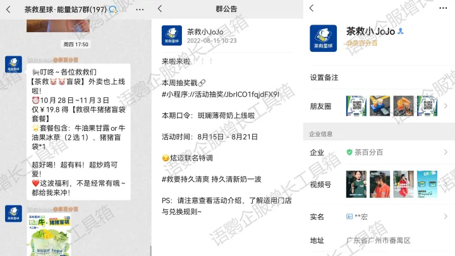The height and width of the screenshot is (256, 455).
Task: Go back from the 群公告 page
Action: (x=161, y=9)
